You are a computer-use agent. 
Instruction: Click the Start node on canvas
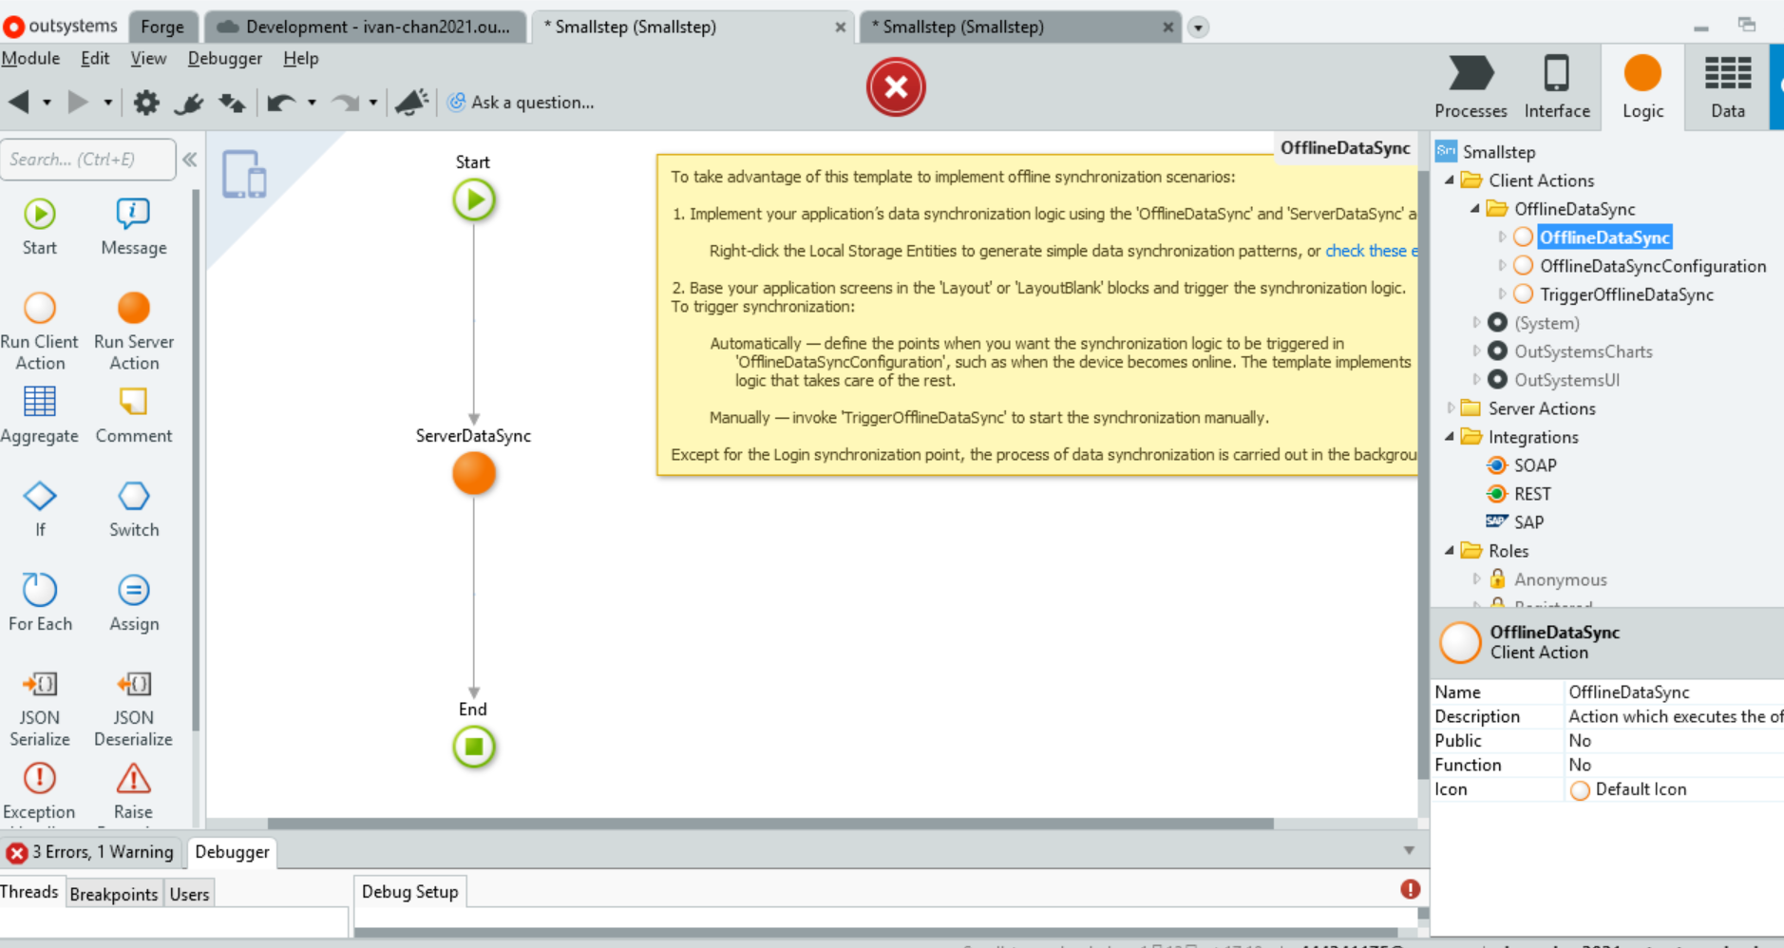tap(474, 200)
